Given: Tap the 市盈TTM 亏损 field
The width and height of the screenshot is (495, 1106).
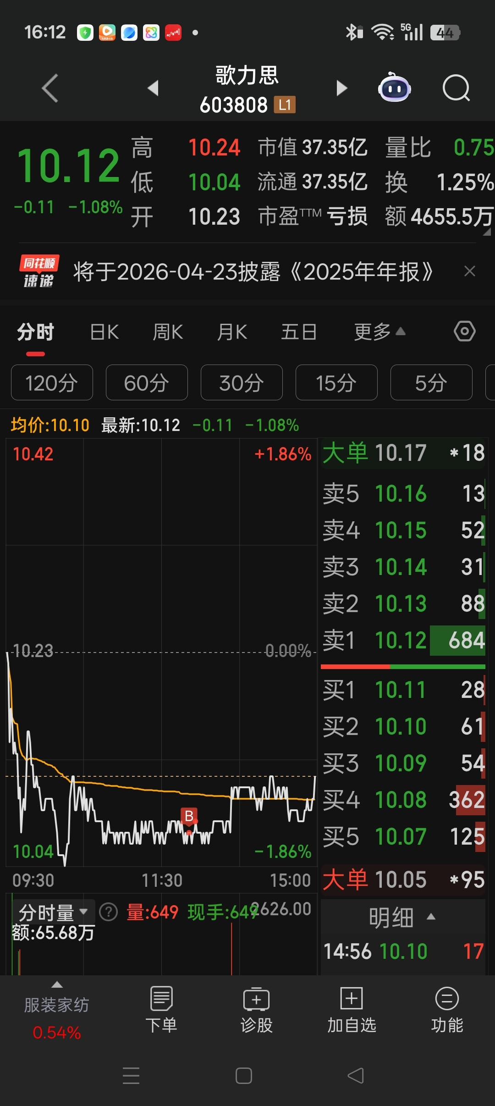Looking at the screenshot, I should (313, 216).
